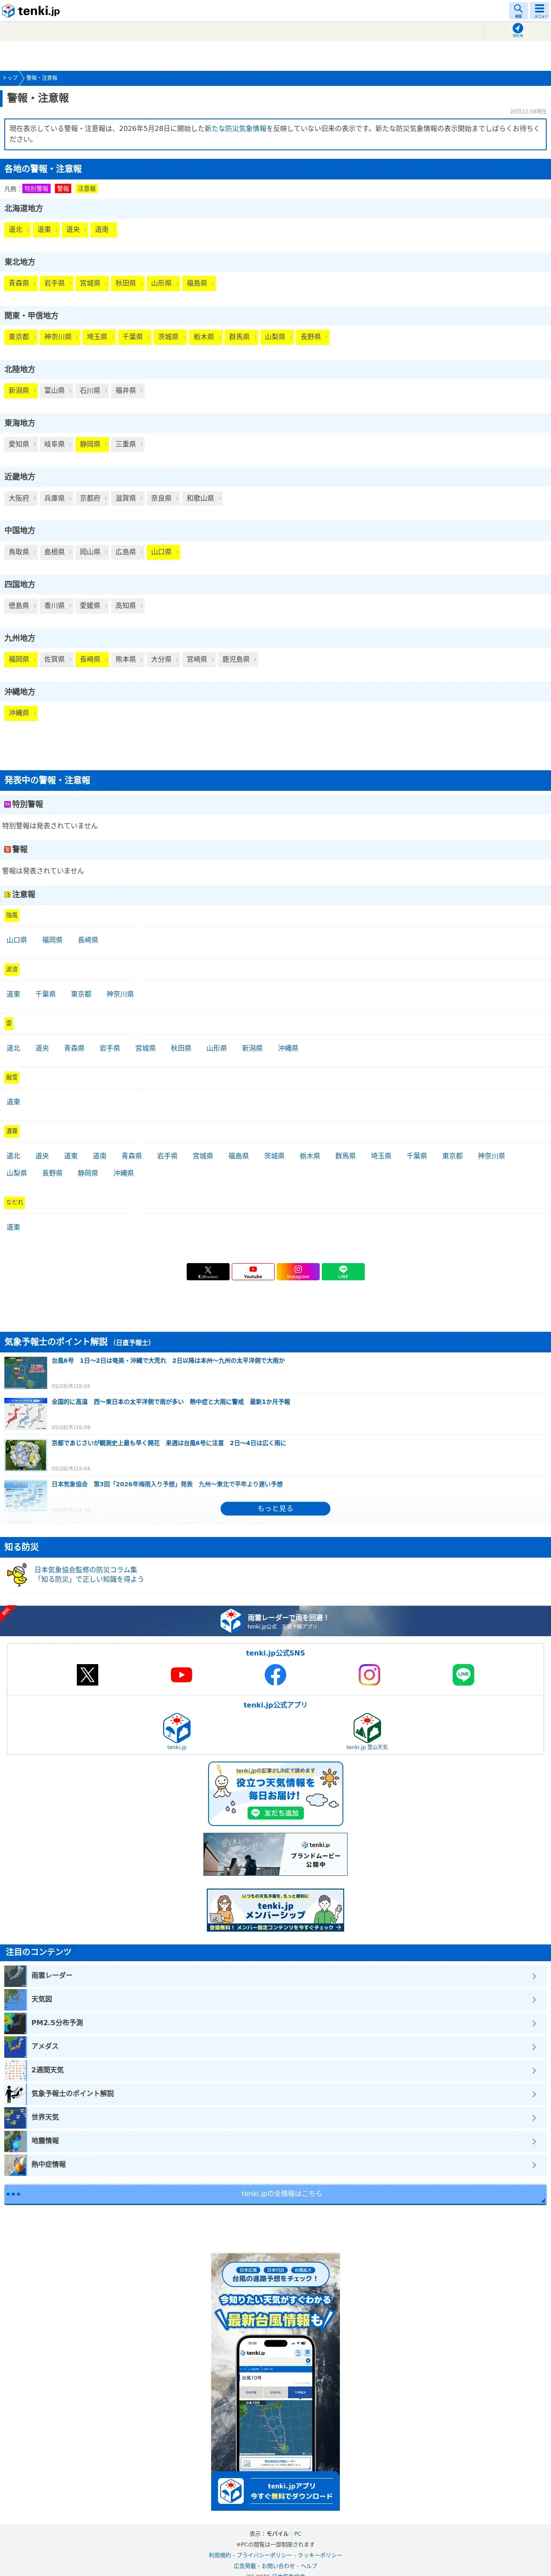Image resolution: width=551 pixels, height=2576 pixels.
Task: Open the 京都であじさい article thumbnail
Action: 25,1454
